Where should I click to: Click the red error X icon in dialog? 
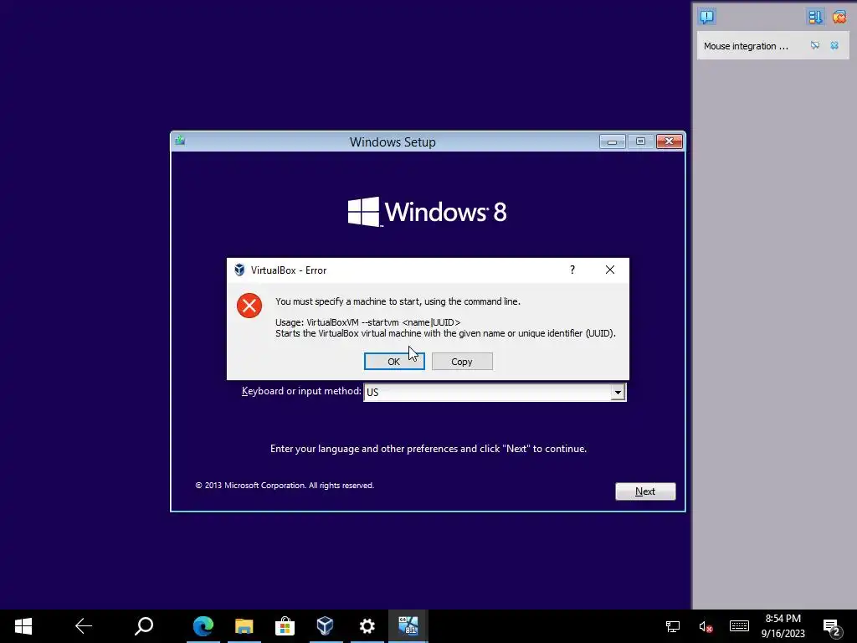[249, 306]
